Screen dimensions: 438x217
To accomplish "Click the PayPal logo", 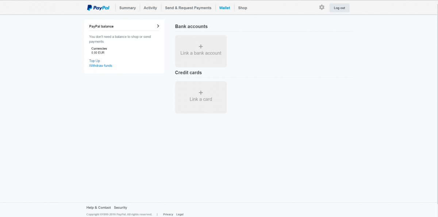I will (x=98, y=8).
